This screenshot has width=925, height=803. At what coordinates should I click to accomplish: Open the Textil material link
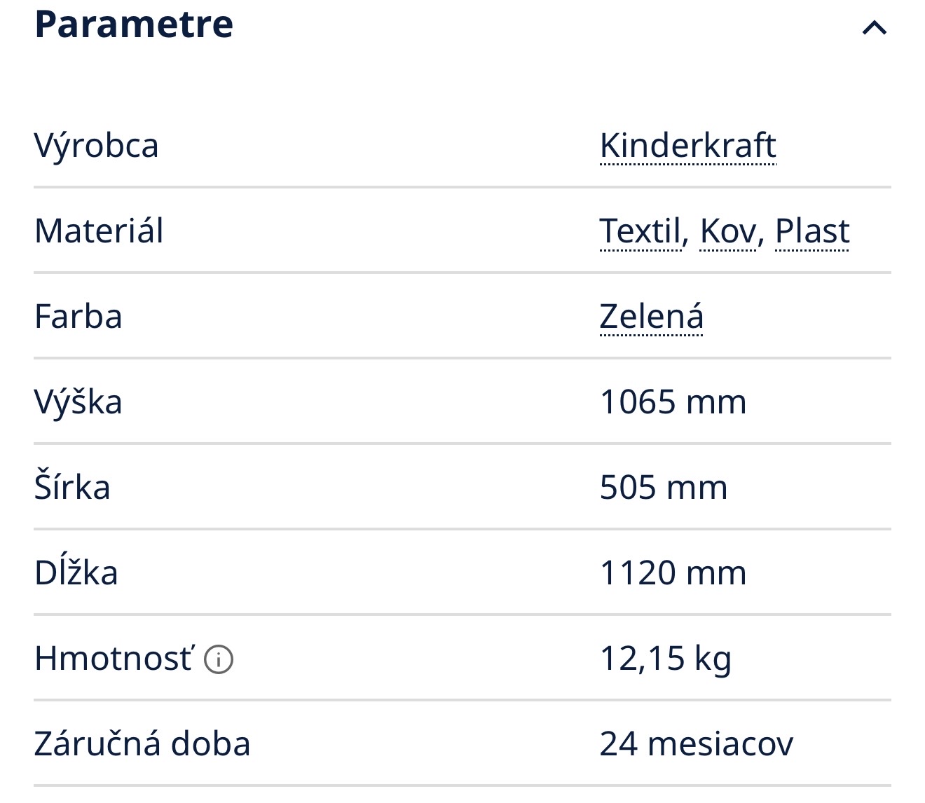point(640,231)
